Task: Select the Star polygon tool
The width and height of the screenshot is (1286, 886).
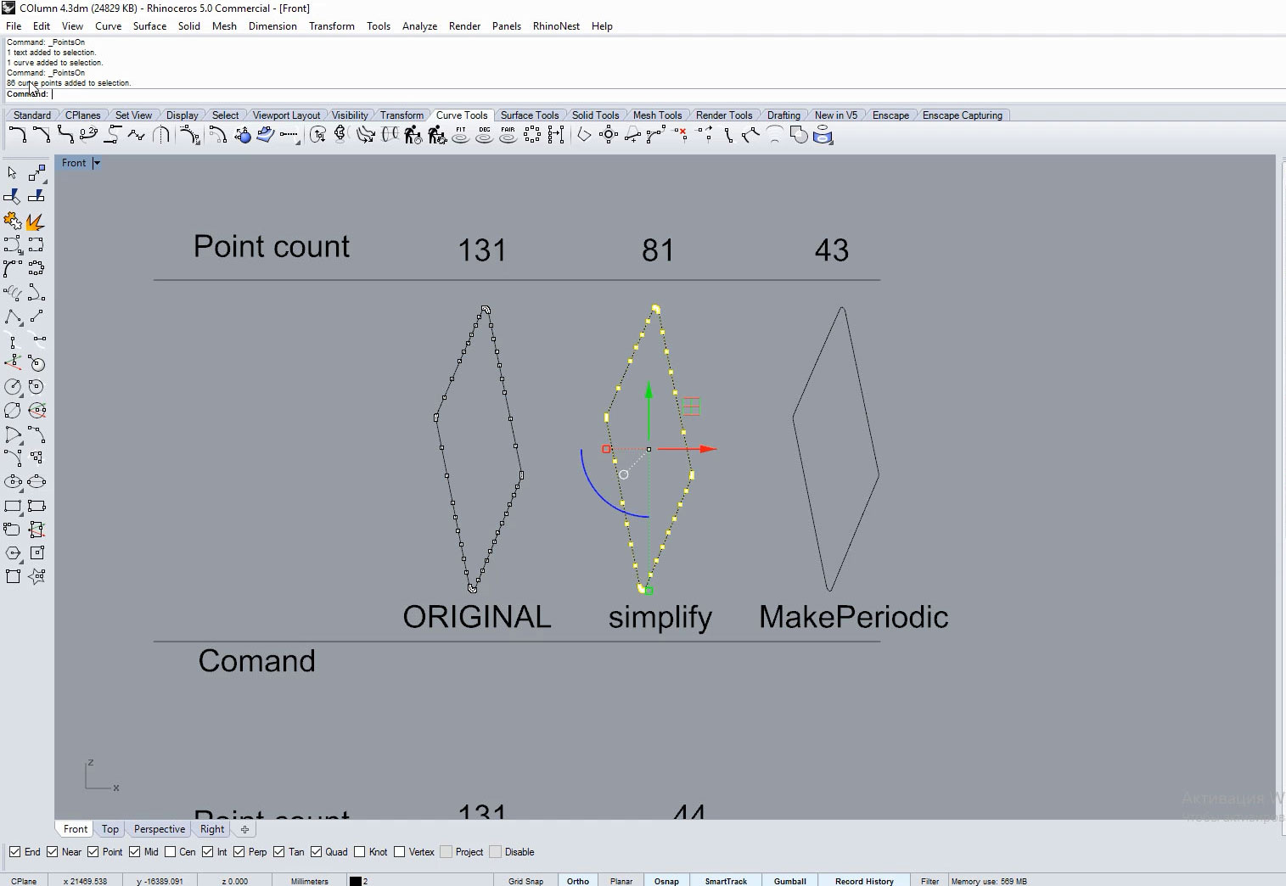Action: pos(36,576)
